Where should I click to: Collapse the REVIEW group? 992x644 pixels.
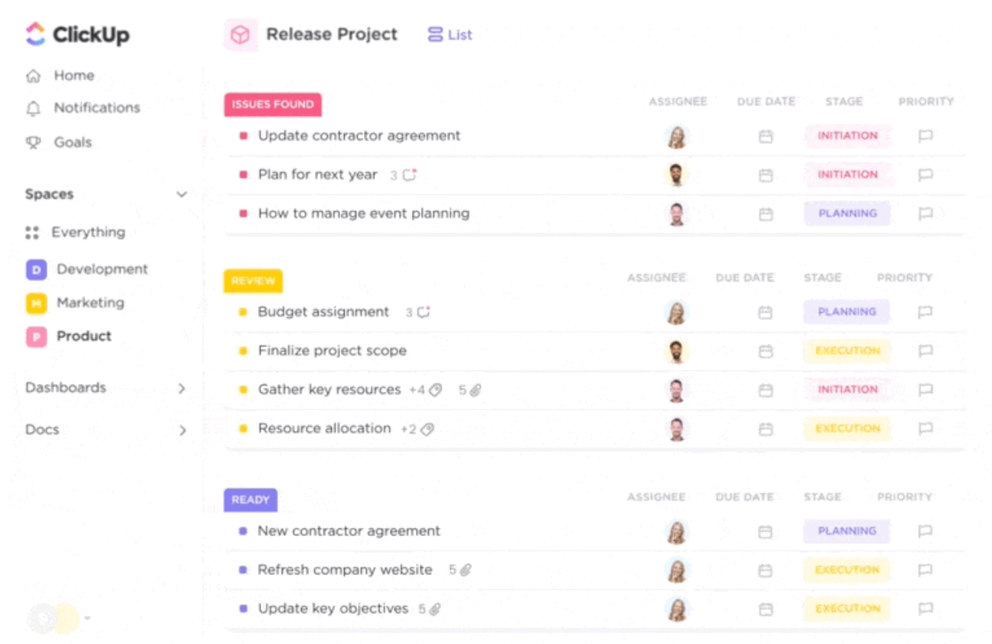pos(253,281)
